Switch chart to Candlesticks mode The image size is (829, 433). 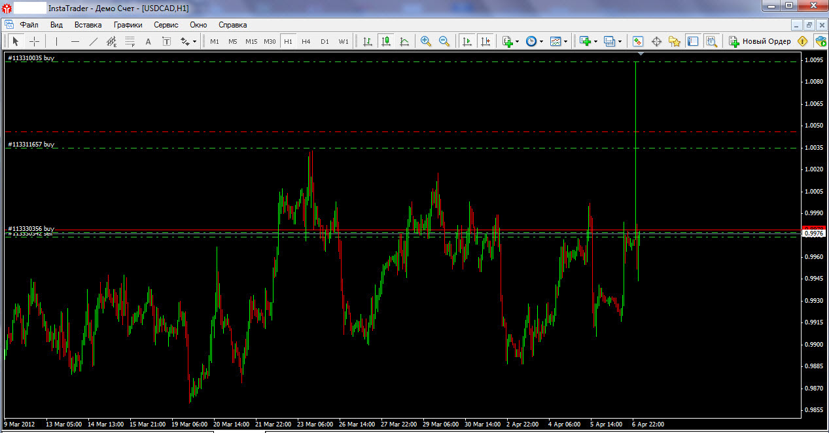386,41
